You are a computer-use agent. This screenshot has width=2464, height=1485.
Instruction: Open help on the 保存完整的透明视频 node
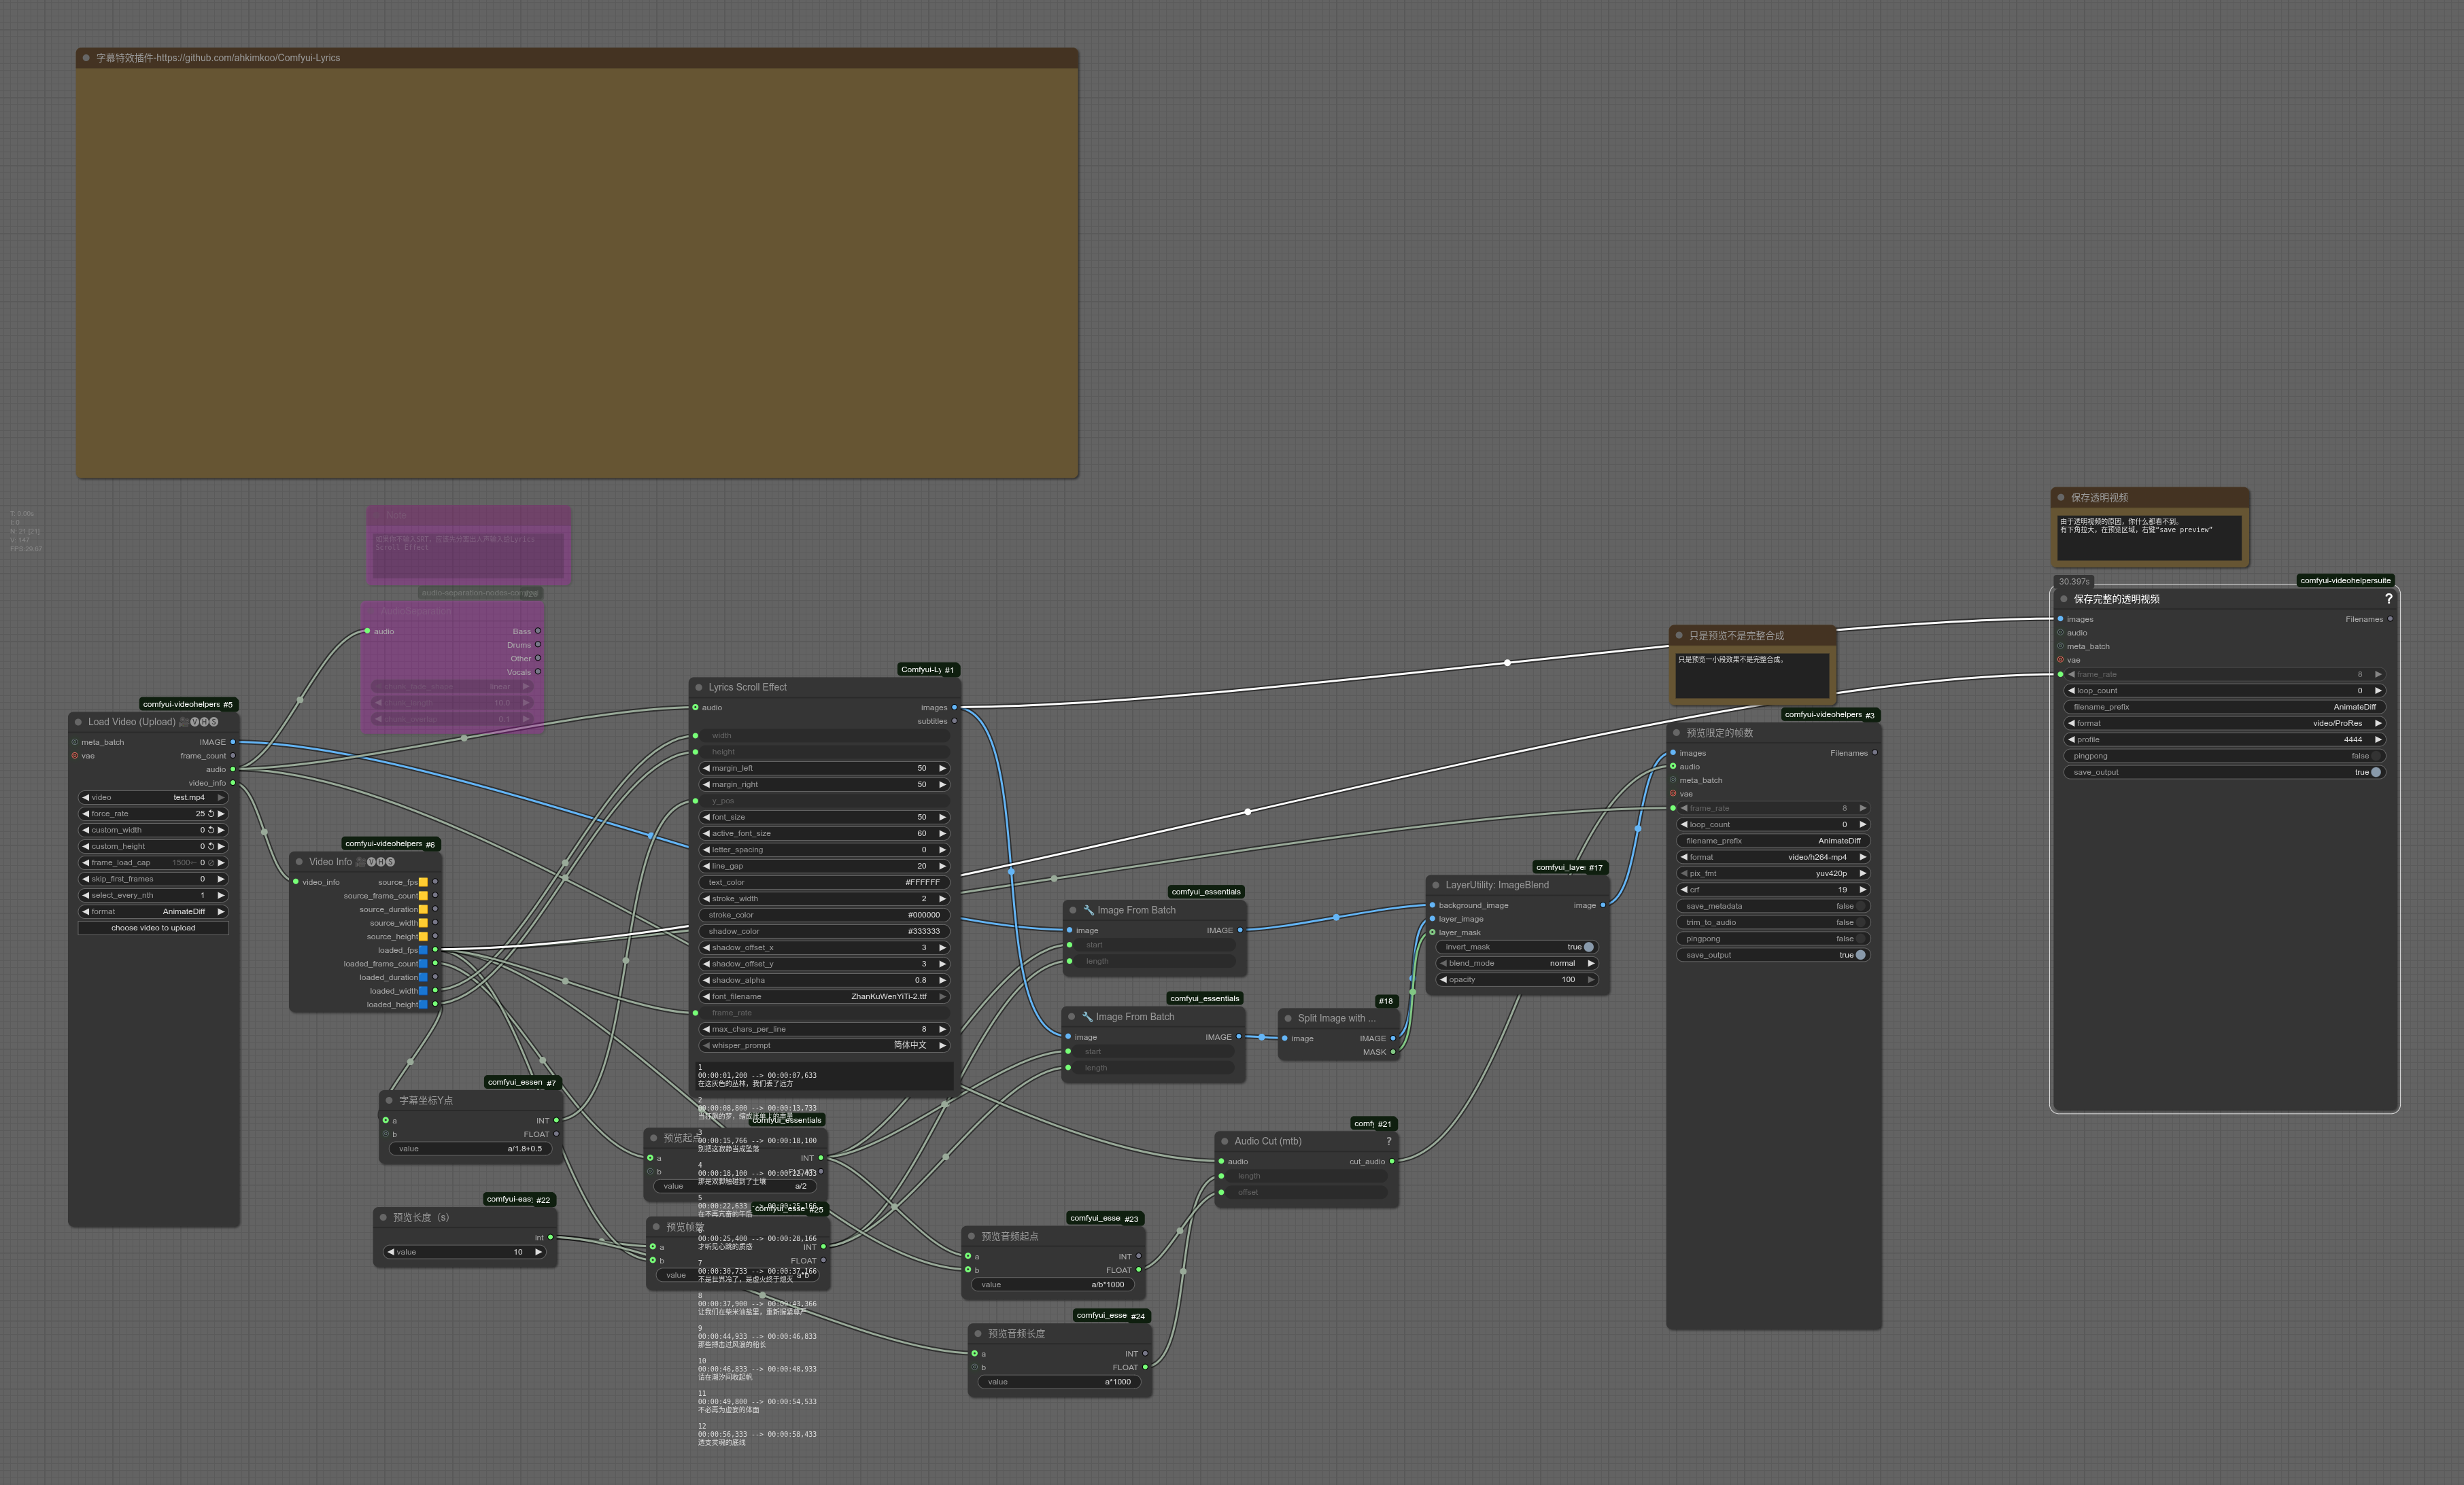[x=2389, y=599]
